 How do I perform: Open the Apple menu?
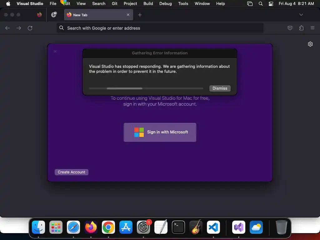pyautogui.click(x=8, y=3)
